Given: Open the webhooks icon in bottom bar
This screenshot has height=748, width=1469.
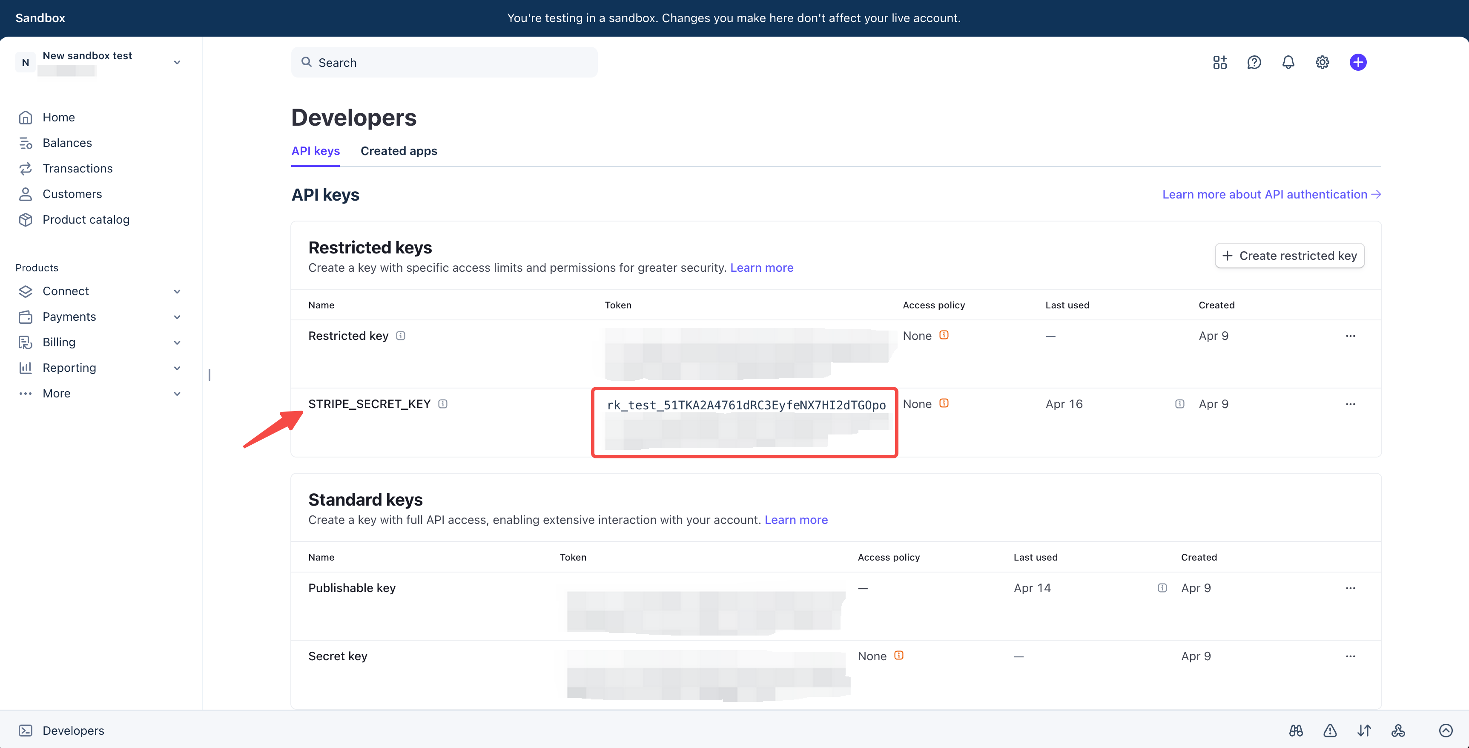Looking at the screenshot, I should 1398,730.
